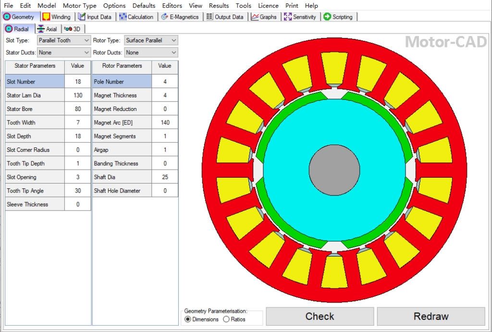Edit the Magnet Reduction value
This screenshot has width=492, height=332.
click(165, 109)
